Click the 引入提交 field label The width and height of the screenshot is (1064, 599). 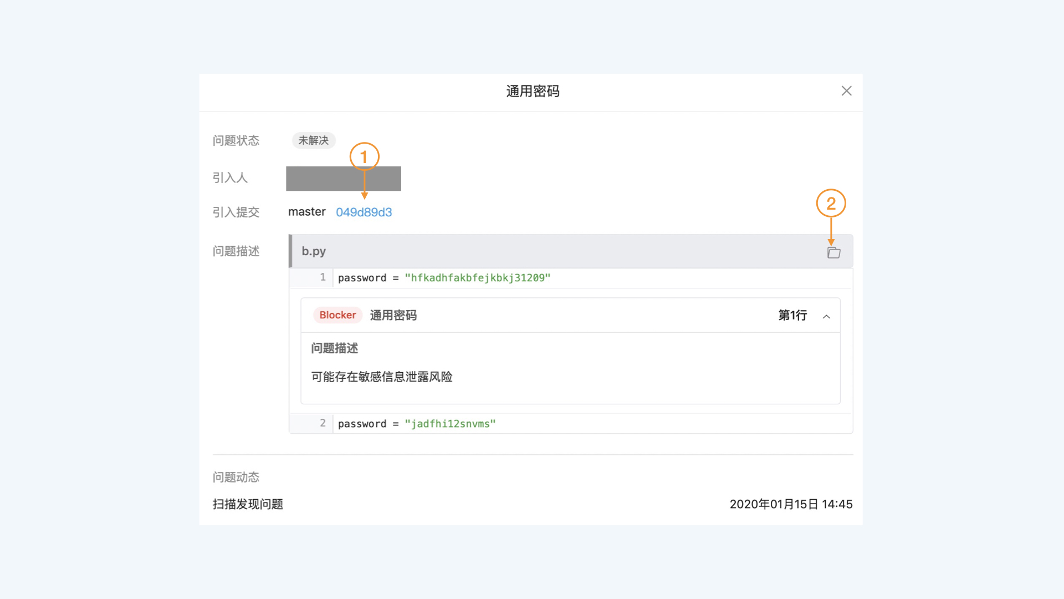(236, 212)
